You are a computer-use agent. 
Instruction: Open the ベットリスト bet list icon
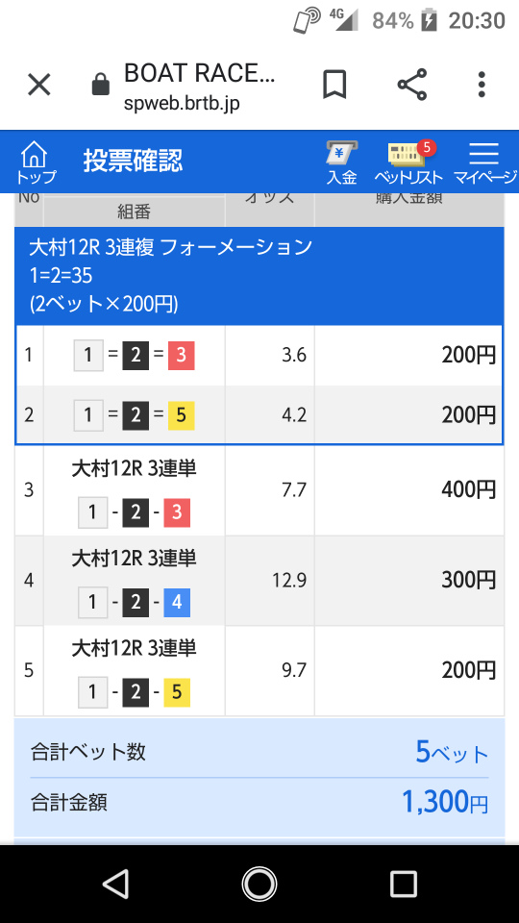click(408, 162)
